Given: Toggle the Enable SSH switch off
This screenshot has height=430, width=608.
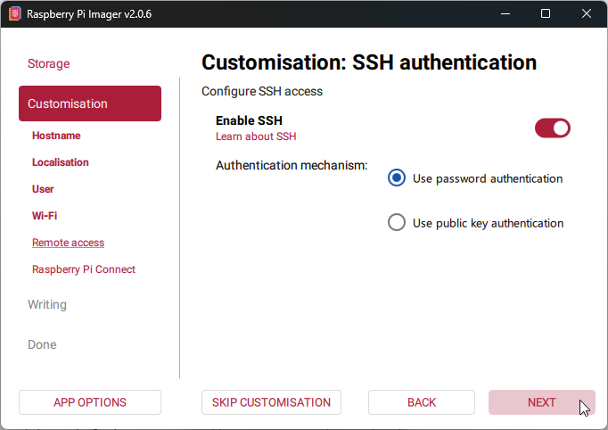Looking at the screenshot, I should [x=552, y=128].
